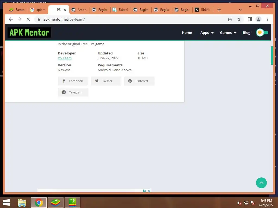Screen dimensions: 278x208
Task: Click the address bar URL
Action: click(x=64, y=19)
